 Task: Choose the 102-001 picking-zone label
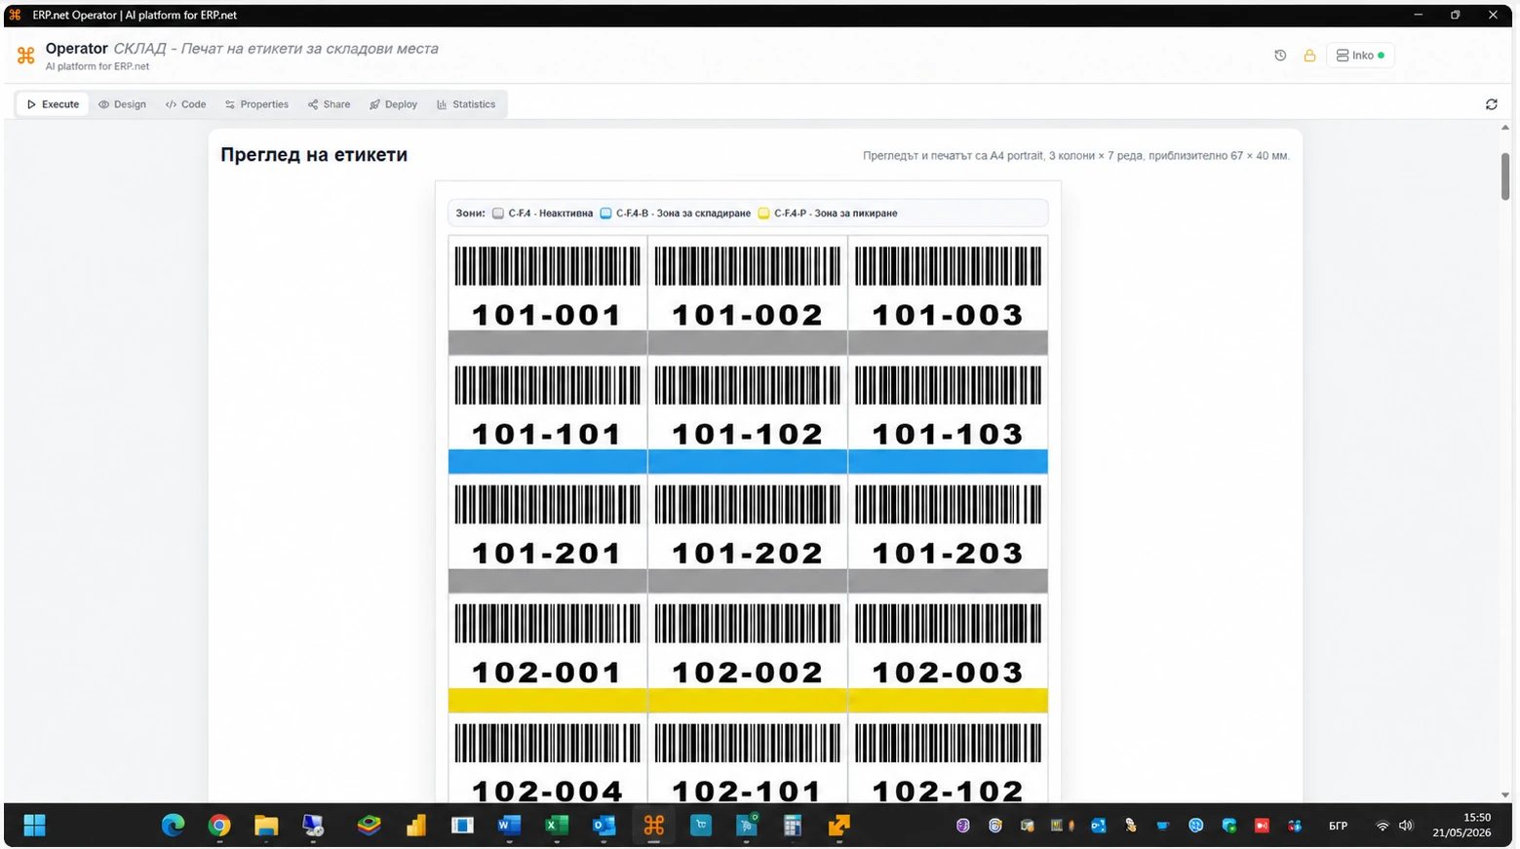pos(547,653)
